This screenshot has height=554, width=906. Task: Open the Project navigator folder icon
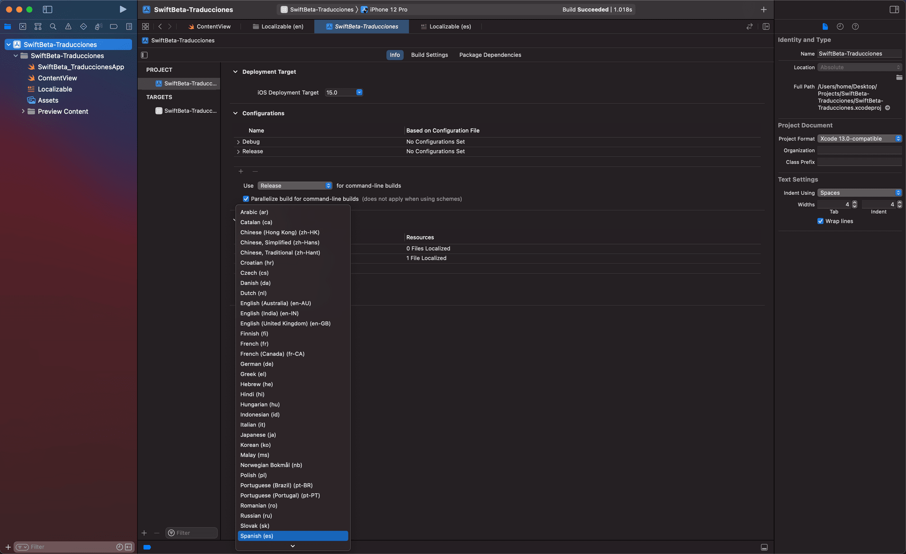click(8, 27)
